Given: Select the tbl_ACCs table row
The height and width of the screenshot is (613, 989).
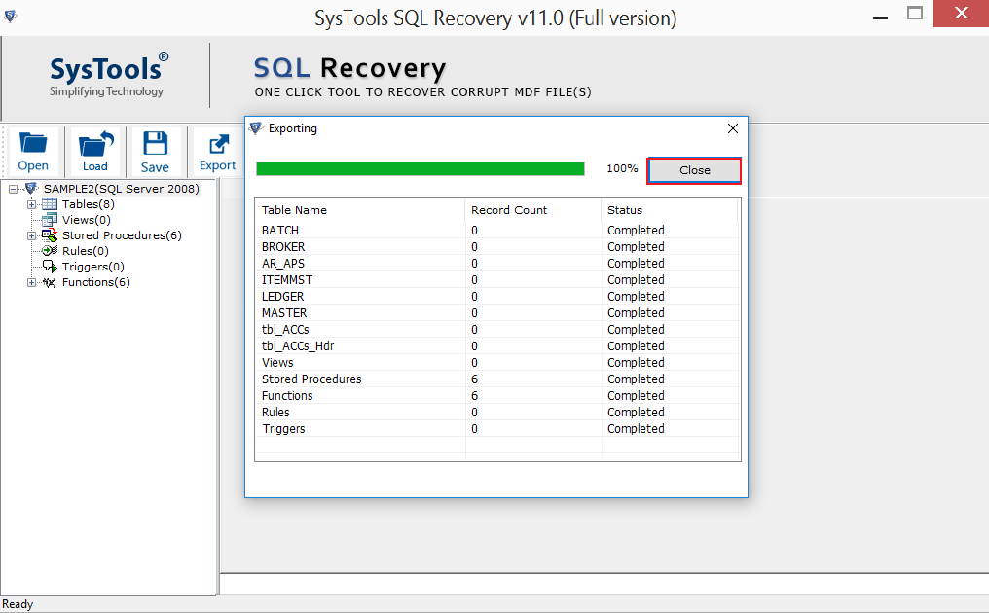Looking at the screenshot, I should pyautogui.click(x=497, y=330).
